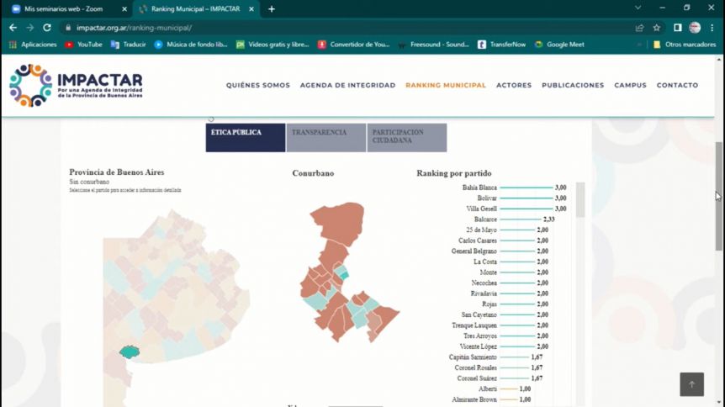Click the ranking list scrollbar thumb

coord(579,200)
